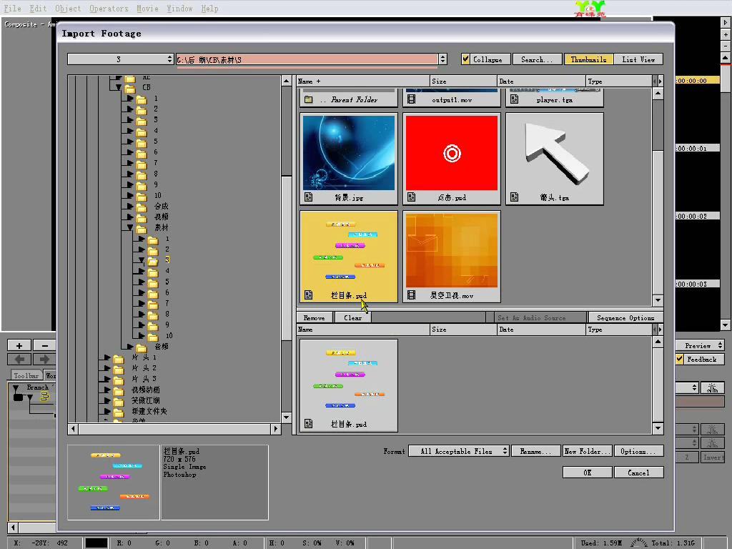Select the 片头 1 folder icon
This screenshot has height=549, width=732.
tap(119, 359)
